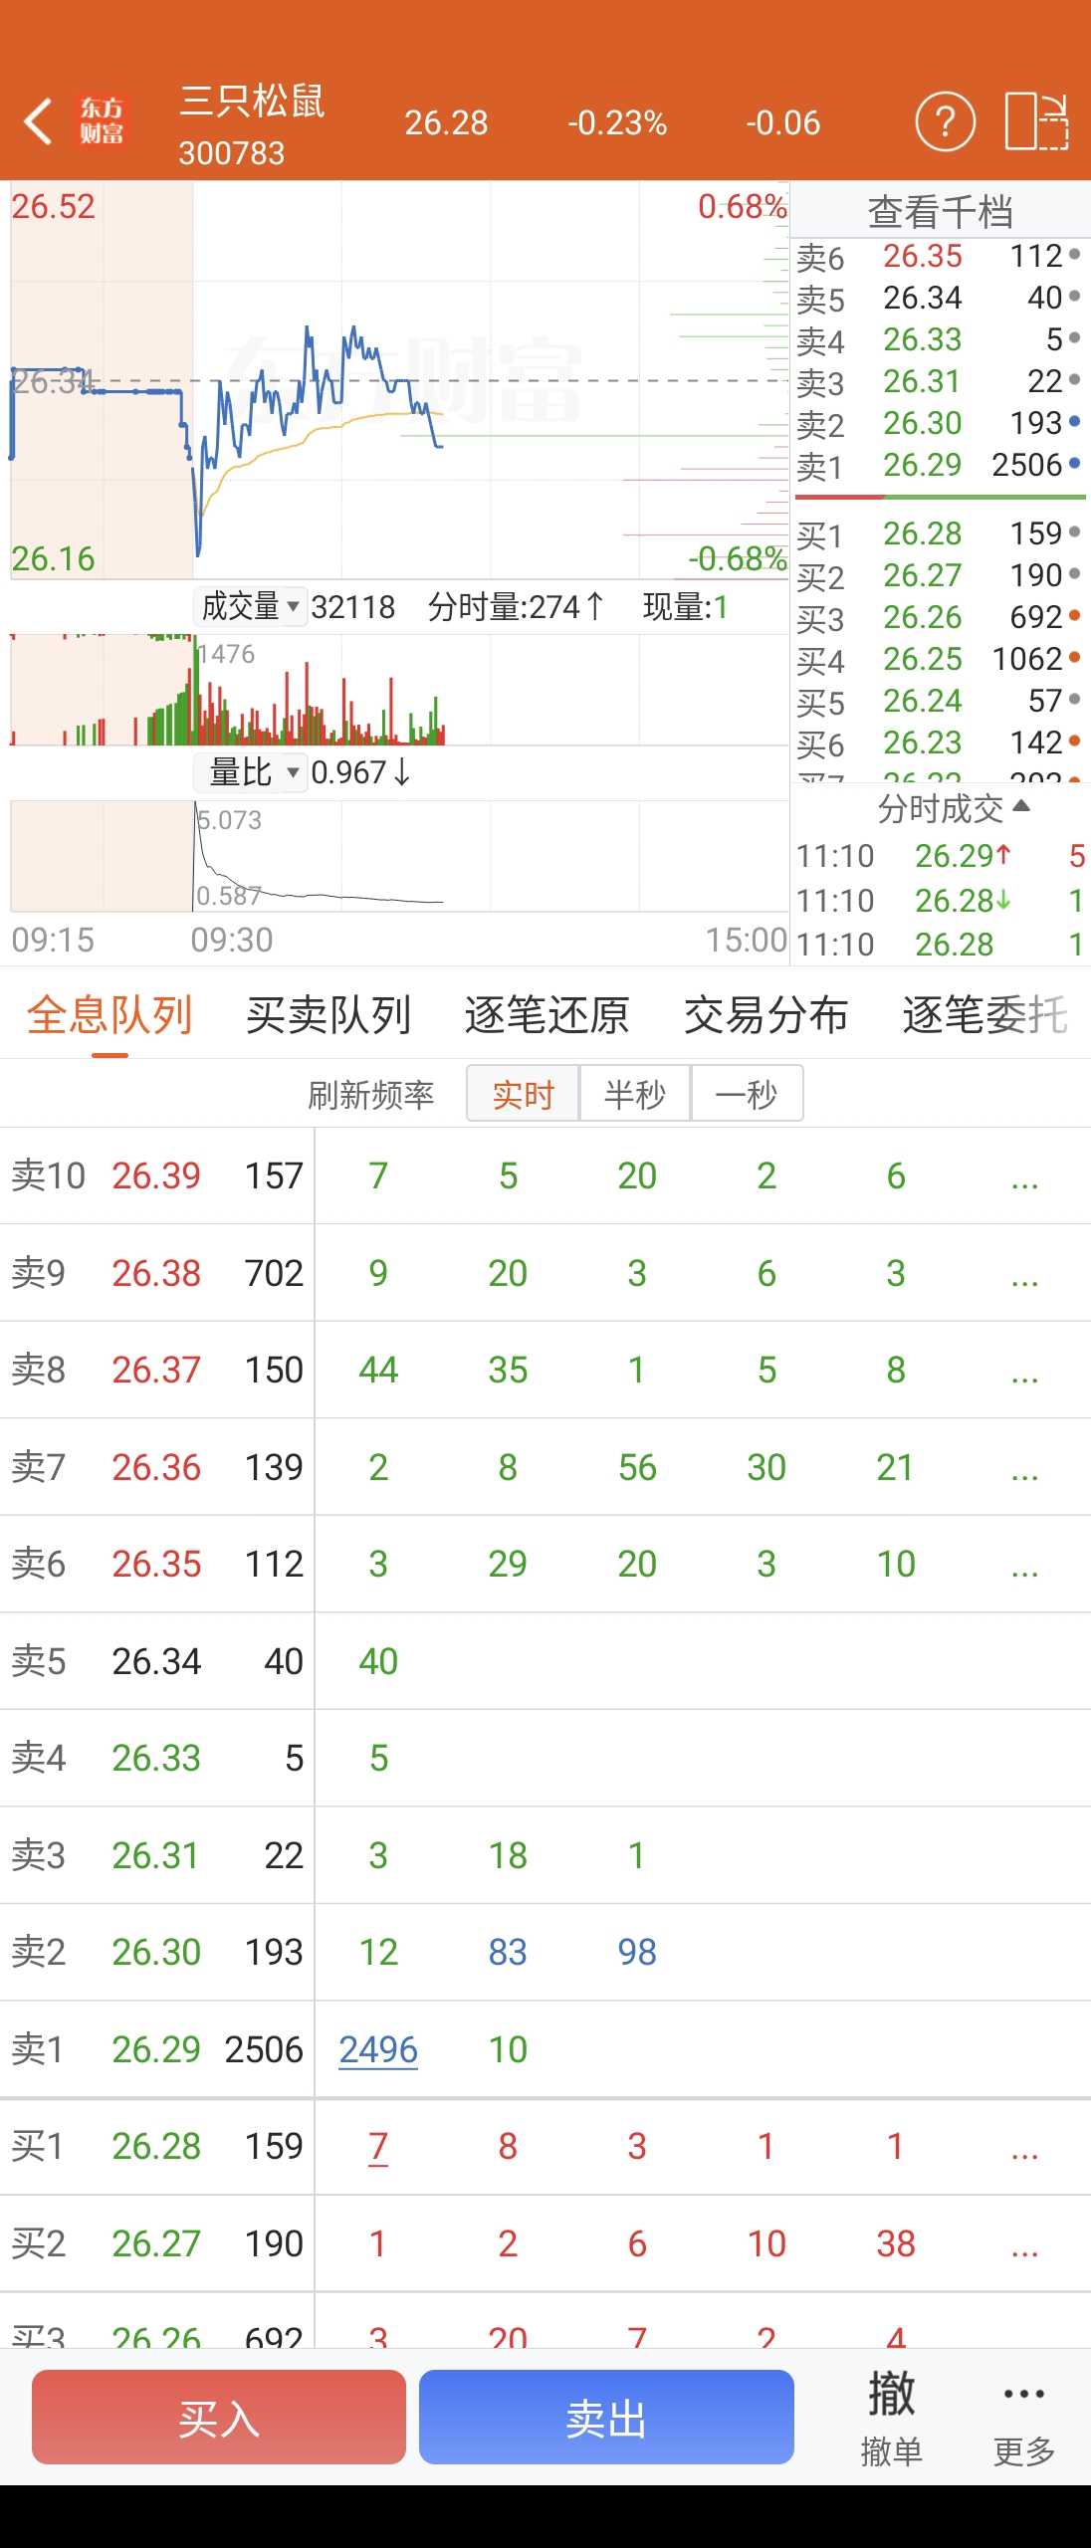Tap the down arrow after 量比 0.967
Screen dimensions: 1091x2548
(x=402, y=771)
